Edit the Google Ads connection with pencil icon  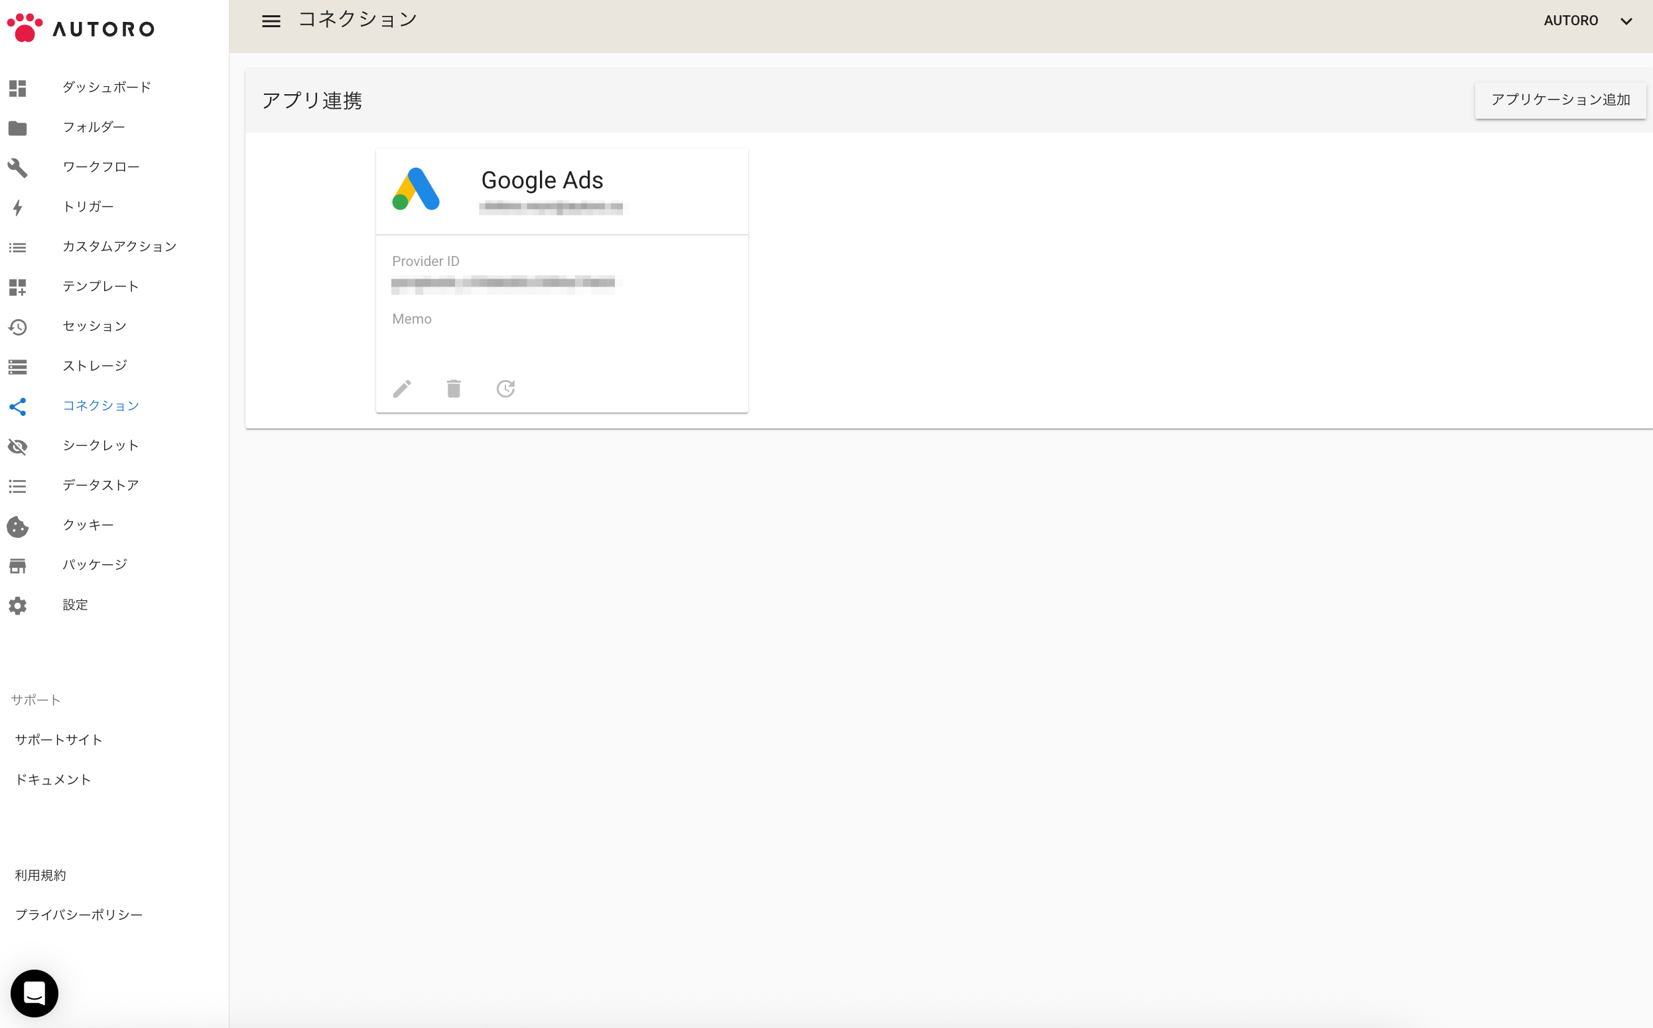point(402,389)
